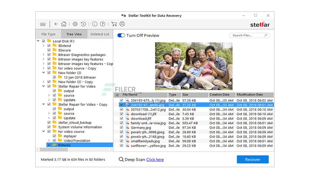Open the info icon in toolbar
This screenshot has width=310, height=179.
[95, 24]
